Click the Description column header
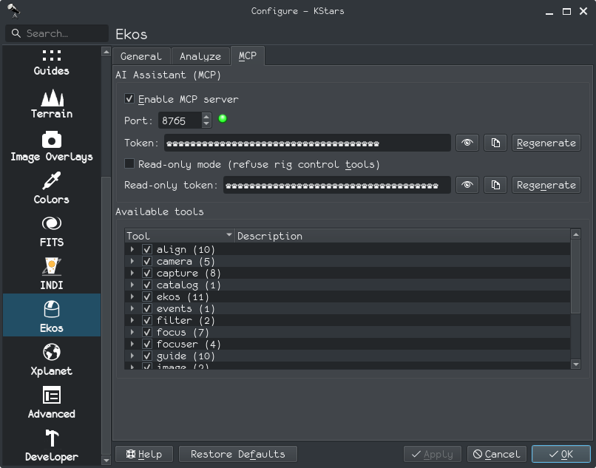 click(x=402, y=236)
